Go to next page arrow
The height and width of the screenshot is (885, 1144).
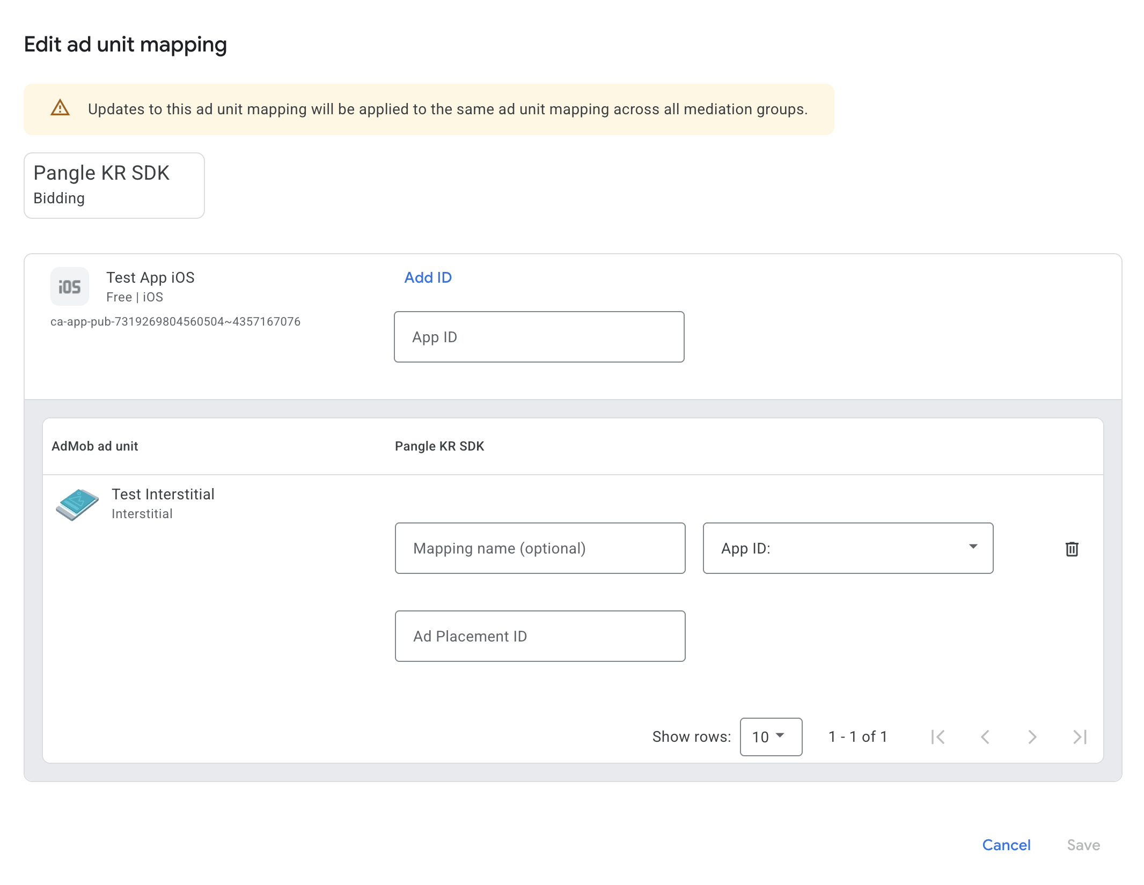point(1032,737)
